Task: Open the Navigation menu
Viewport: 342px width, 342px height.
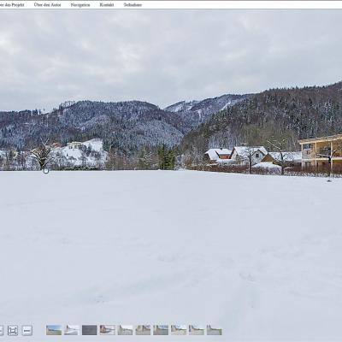Action: tap(80, 5)
